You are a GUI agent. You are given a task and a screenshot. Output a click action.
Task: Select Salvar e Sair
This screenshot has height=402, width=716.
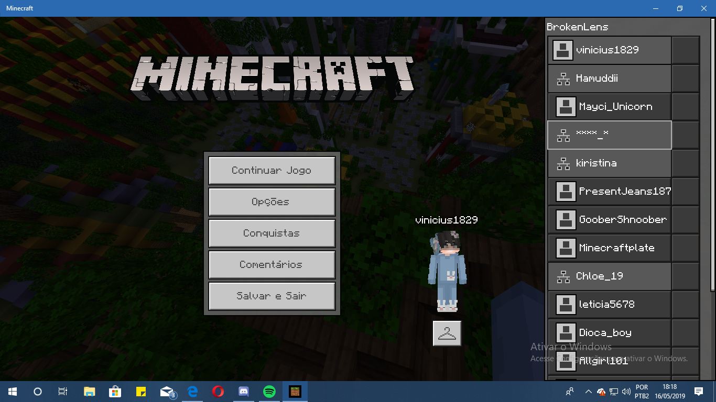(272, 296)
